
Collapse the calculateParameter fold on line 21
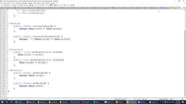(8, 37)
